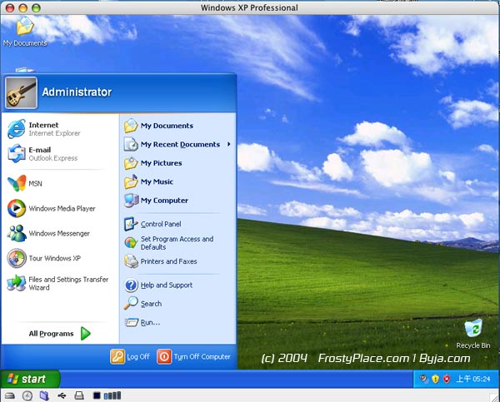Click the shared folder icon in status bar
500x402 pixels.
(44, 395)
